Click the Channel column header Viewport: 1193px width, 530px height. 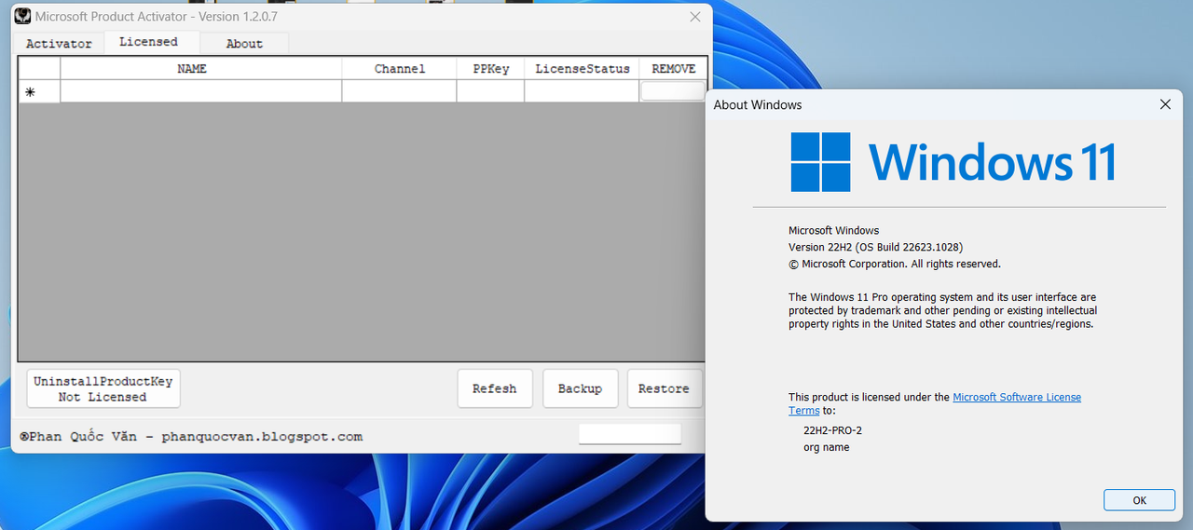[x=400, y=69]
